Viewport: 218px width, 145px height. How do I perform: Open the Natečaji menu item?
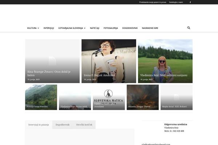point(94,28)
